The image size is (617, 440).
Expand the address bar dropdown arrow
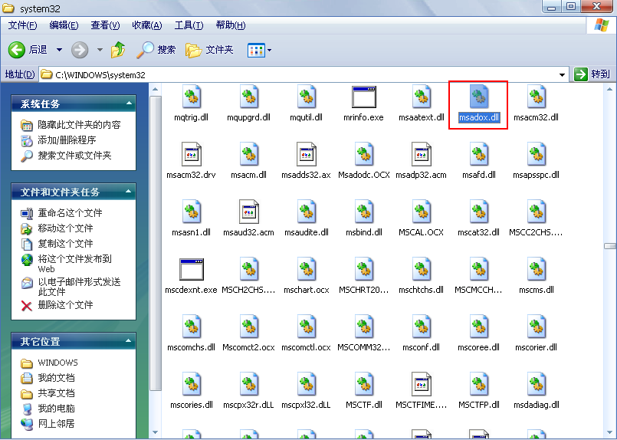(x=563, y=75)
